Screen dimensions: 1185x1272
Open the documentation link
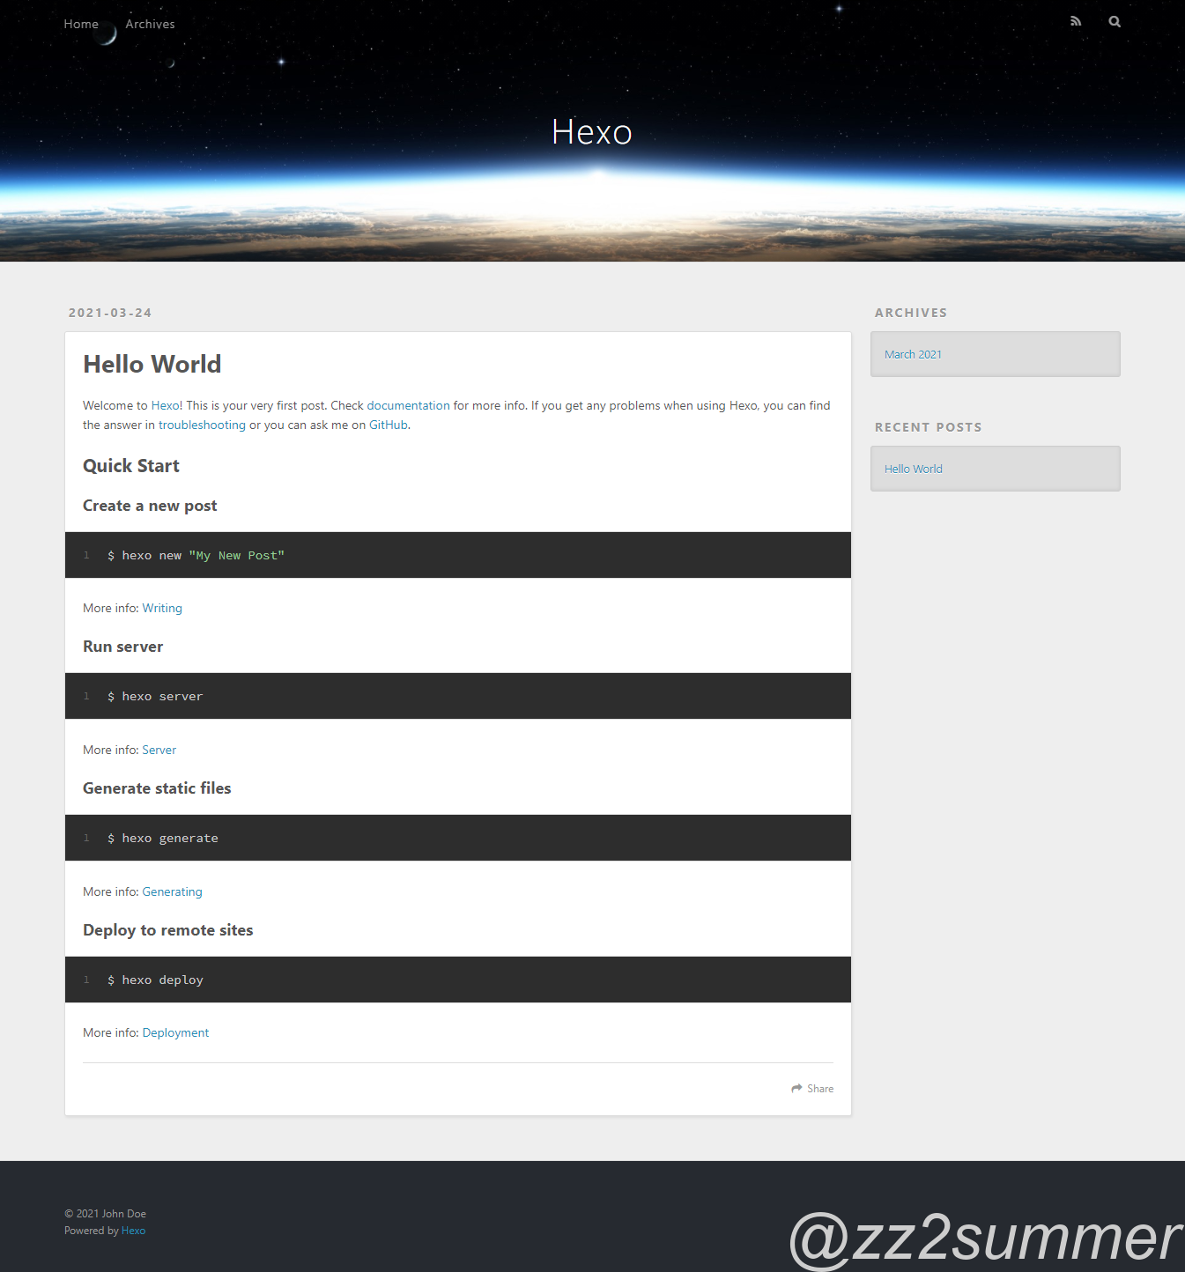(408, 405)
